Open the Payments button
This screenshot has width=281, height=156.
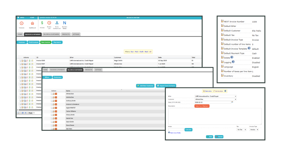[57, 42]
